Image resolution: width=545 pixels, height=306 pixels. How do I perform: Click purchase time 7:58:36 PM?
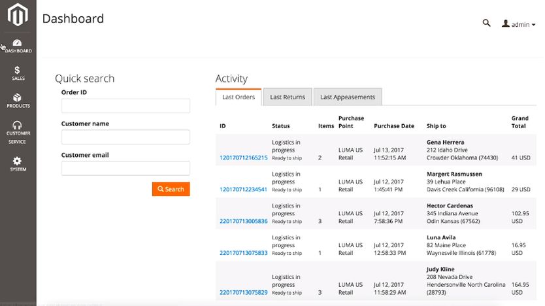click(388, 221)
